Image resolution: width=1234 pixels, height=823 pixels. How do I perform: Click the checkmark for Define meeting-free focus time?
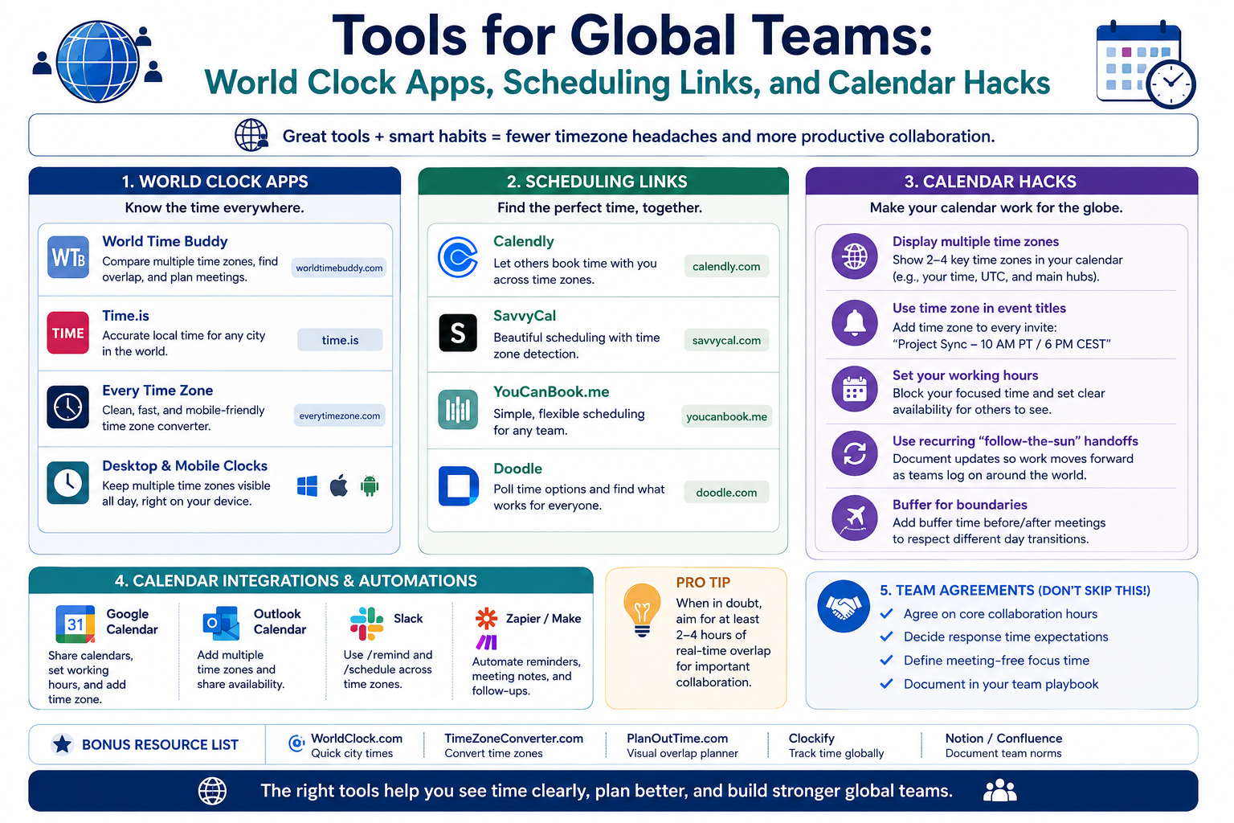pos(887,661)
